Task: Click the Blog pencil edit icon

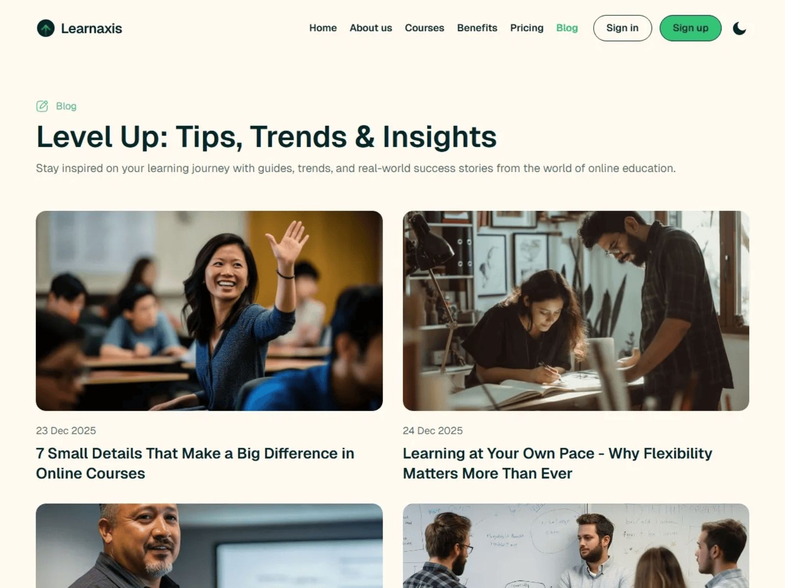Action: point(42,106)
